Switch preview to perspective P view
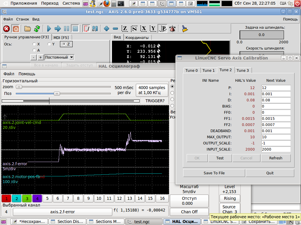This screenshot has height=225, width=301. [x=162, y=29]
